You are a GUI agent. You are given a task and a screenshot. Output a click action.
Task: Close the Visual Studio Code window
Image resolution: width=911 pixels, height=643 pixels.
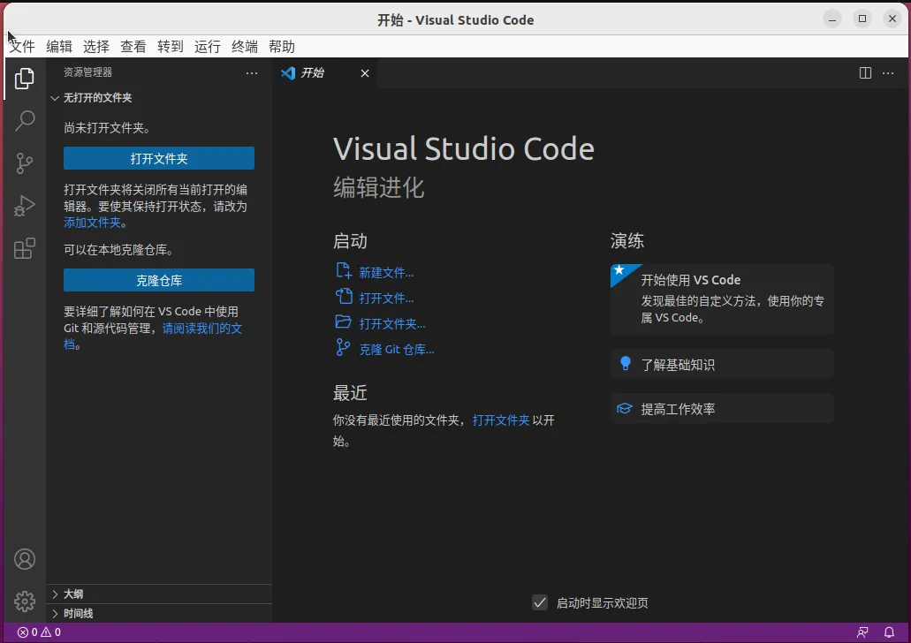point(892,19)
